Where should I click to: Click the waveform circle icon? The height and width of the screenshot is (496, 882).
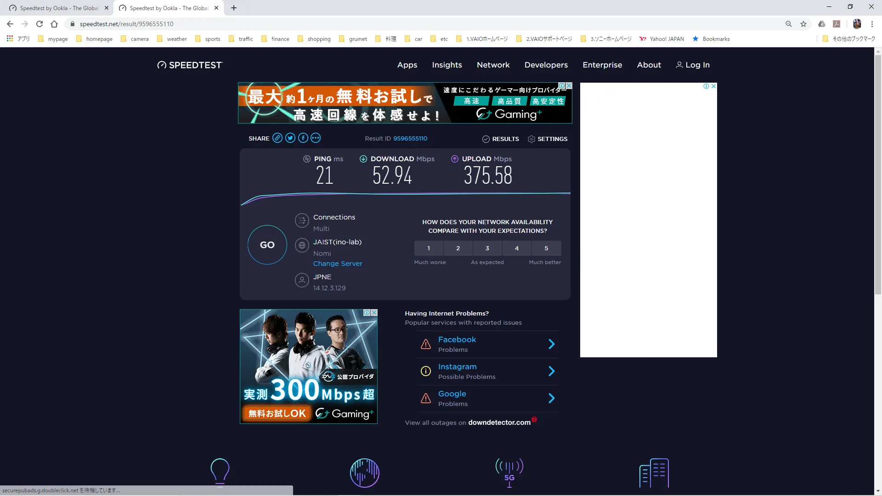point(365,473)
